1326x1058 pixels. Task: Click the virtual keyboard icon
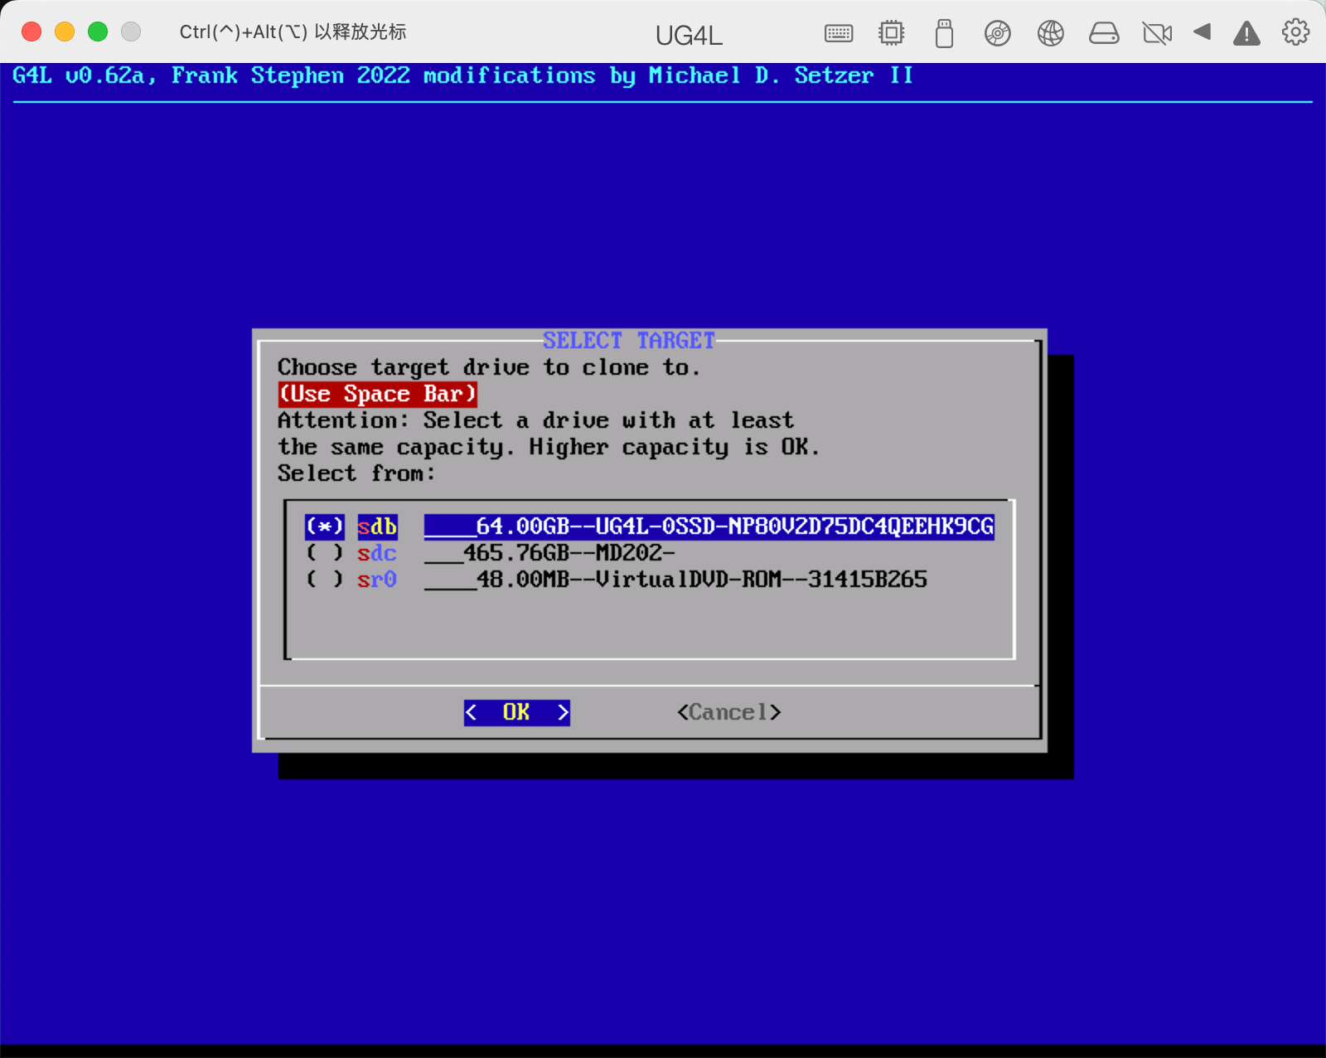839,33
